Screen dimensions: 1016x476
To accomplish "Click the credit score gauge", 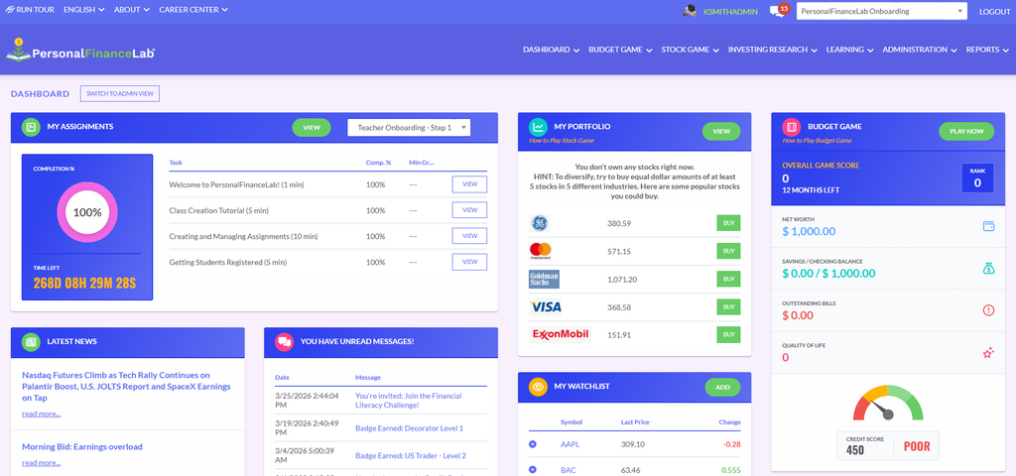I will (888, 403).
